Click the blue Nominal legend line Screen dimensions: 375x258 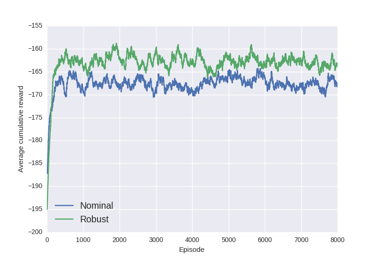coord(64,205)
